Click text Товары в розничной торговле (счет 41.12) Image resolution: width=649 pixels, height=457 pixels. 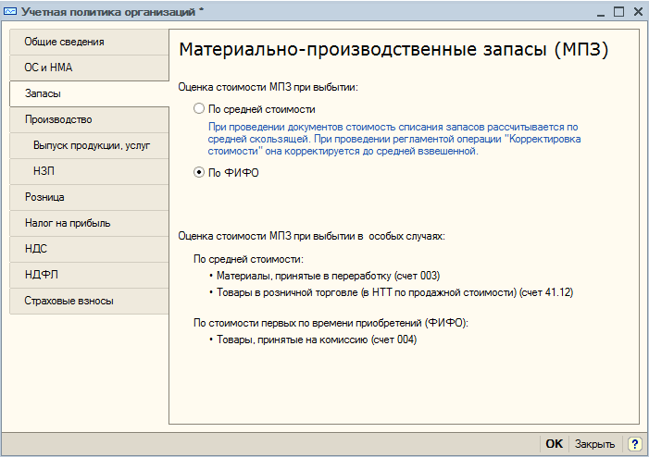(x=395, y=293)
